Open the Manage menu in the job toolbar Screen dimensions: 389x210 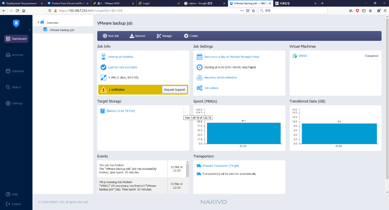click(164, 36)
